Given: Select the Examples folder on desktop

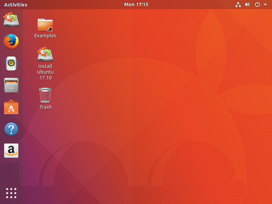Looking at the screenshot, I should 45,28.
